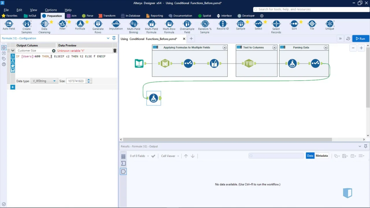Screen dimensions: 370x208
Task: Select the DateTime node in first container
Action: [x=165, y=63]
